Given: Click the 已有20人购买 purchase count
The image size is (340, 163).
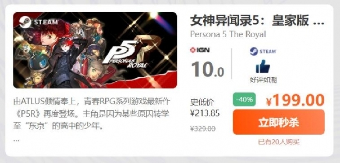Looking at the screenshot, I should pos(279,142).
